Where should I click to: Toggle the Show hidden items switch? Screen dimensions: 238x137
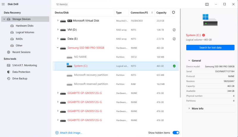click(176, 133)
